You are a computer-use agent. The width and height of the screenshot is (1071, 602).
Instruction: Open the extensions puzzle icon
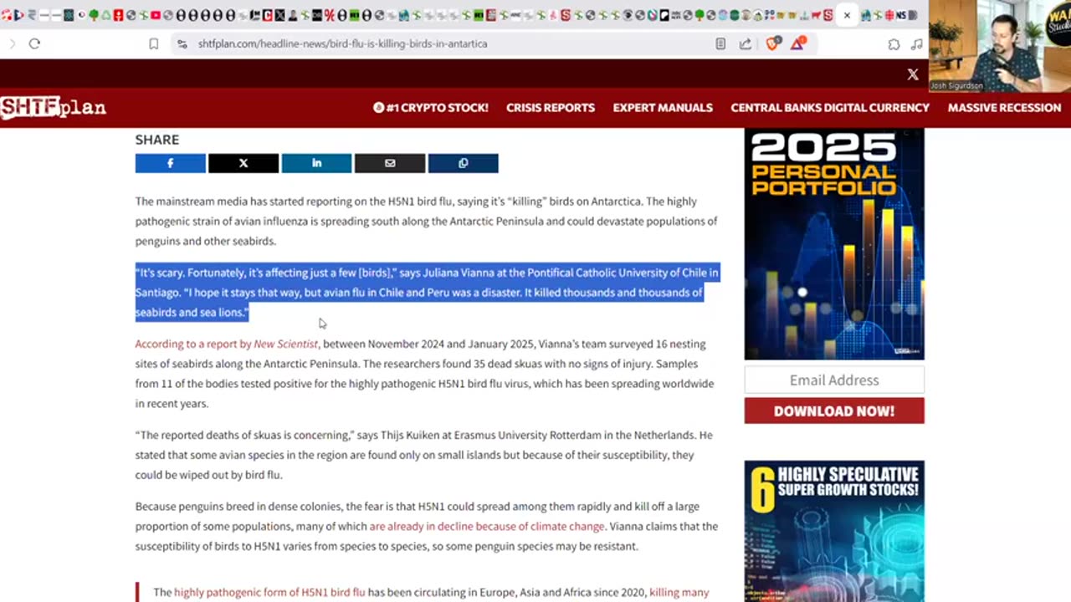click(894, 43)
